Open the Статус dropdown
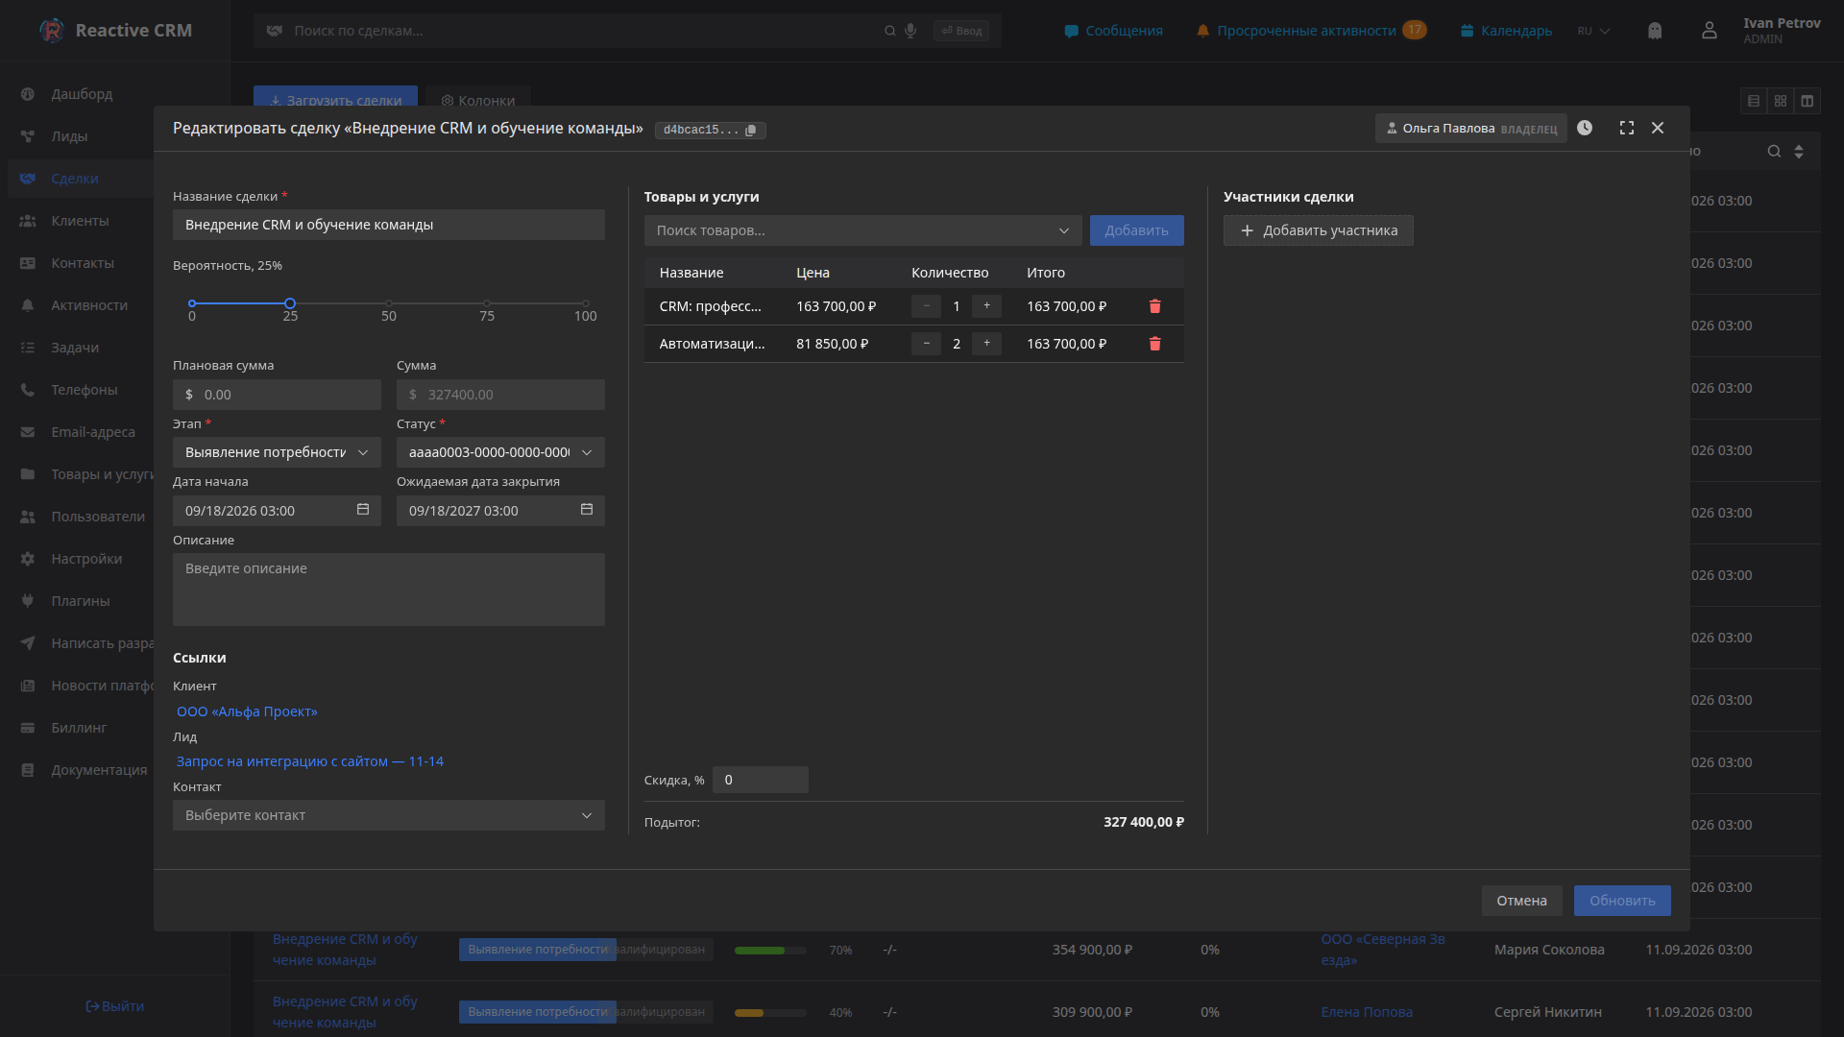The image size is (1844, 1037). [x=500, y=452]
